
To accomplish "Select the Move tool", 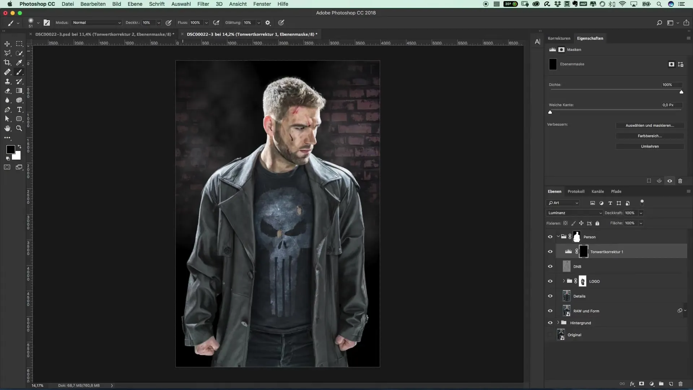I will click(x=7, y=44).
